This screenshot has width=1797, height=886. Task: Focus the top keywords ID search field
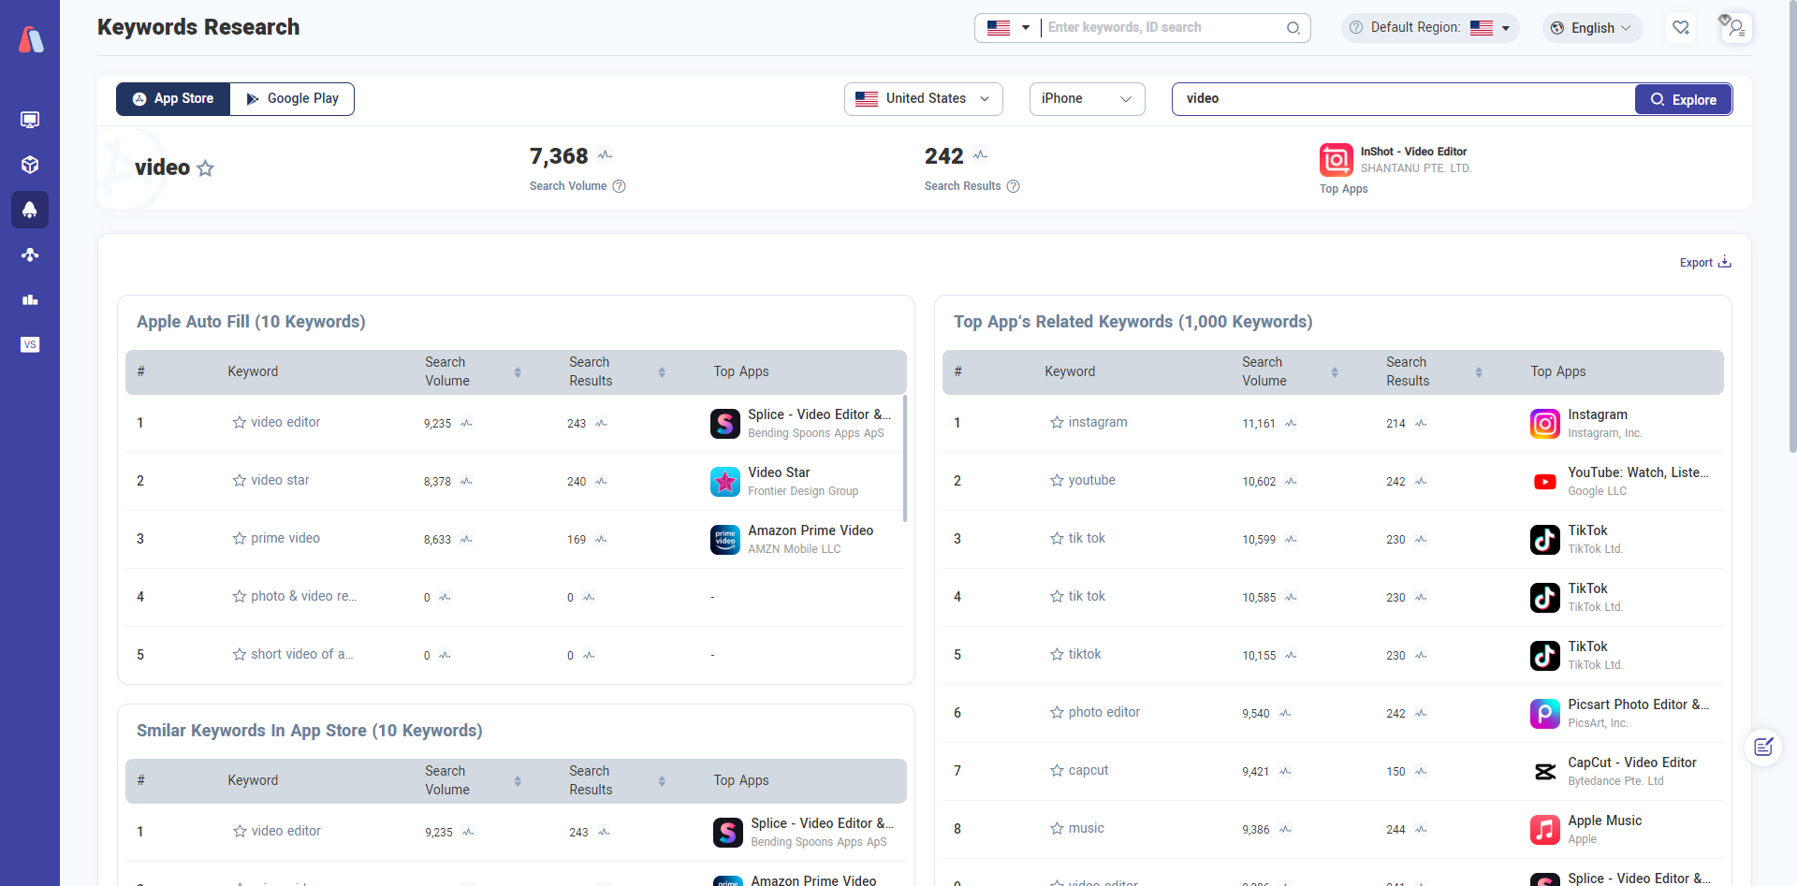point(1161,28)
